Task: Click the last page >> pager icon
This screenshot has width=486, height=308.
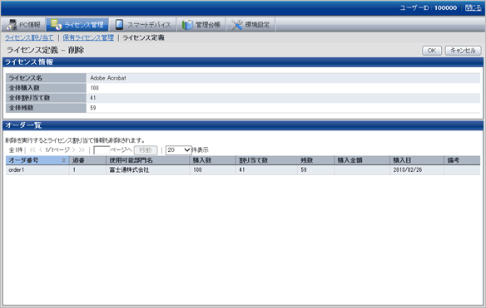Action: coord(82,150)
